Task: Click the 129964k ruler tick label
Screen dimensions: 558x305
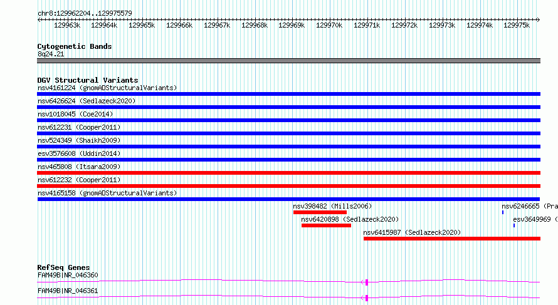Action: coord(104,25)
